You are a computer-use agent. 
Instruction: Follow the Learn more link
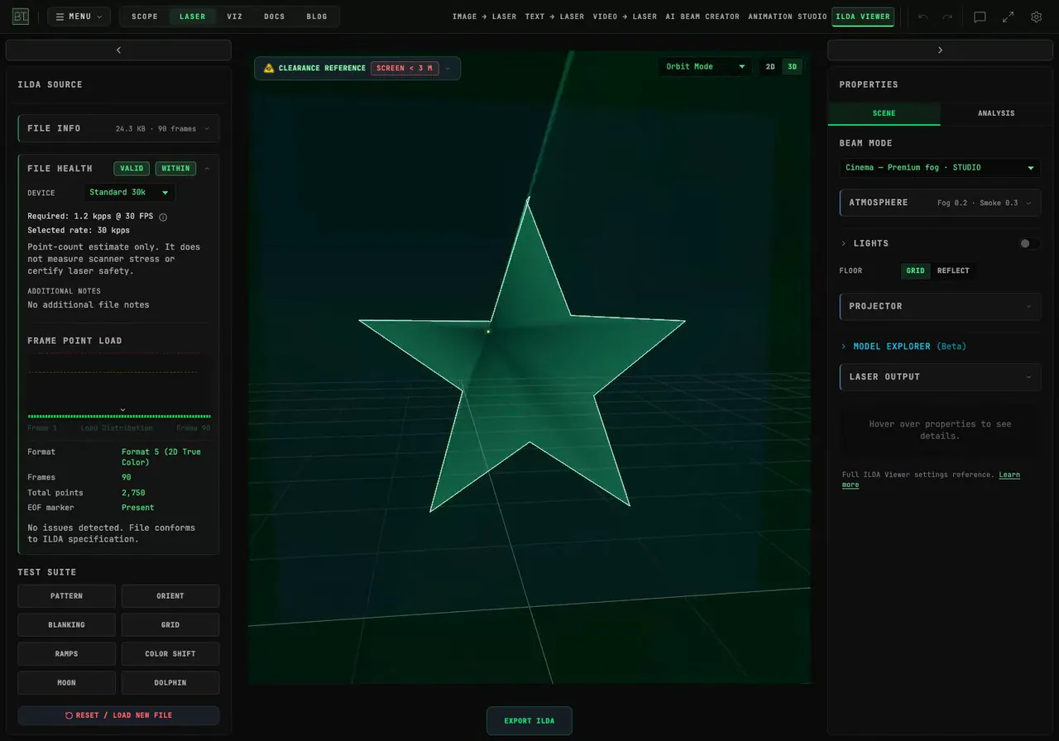coord(931,480)
